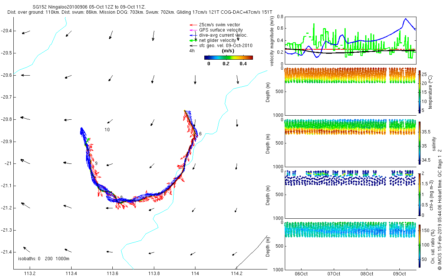Click track waypoint label 10
This screenshot has height=278, width=445.
(x=107, y=130)
